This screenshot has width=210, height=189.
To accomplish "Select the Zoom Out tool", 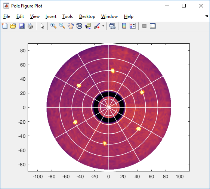I will pyautogui.click(x=62, y=26).
